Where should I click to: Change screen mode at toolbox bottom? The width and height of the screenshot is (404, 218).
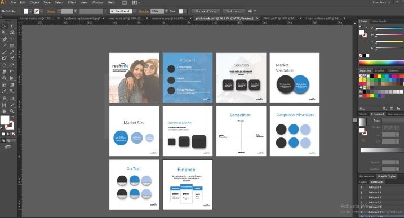point(7,147)
